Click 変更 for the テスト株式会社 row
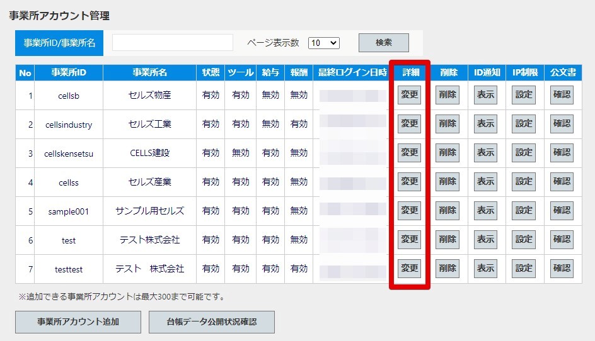The height and width of the screenshot is (341, 595). (x=410, y=240)
